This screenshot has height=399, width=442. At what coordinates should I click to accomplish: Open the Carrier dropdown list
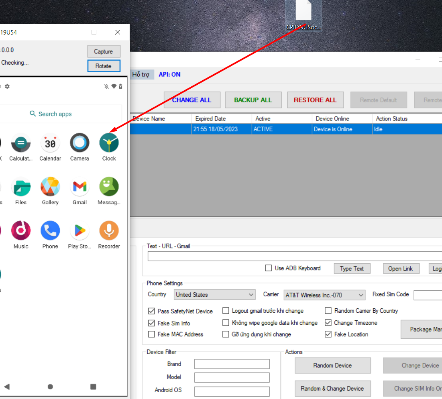[324, 295]
